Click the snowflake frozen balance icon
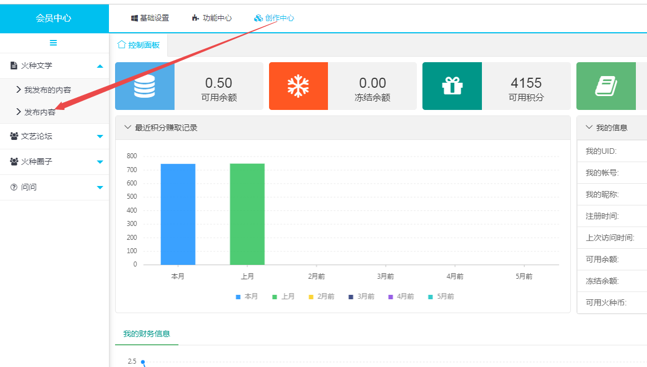The image size is (647, 367). [298, 86]
